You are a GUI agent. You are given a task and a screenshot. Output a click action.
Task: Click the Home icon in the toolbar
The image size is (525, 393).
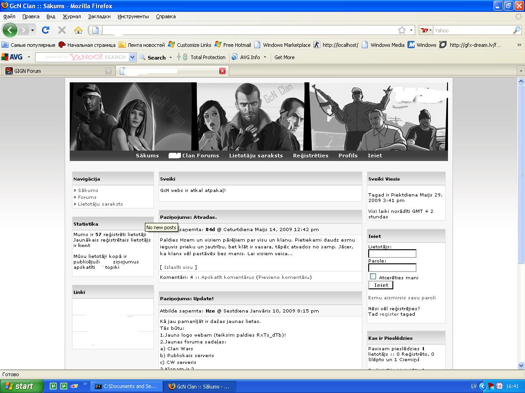(x=78, y=30)
